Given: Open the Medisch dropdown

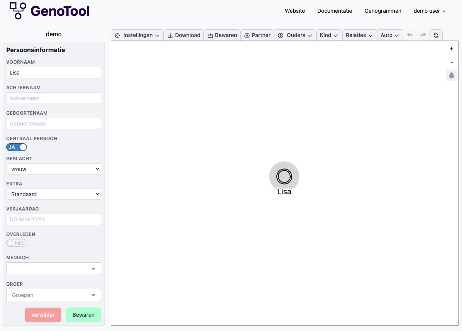Looking at the screenshot, I should click(x=54, y=268).
